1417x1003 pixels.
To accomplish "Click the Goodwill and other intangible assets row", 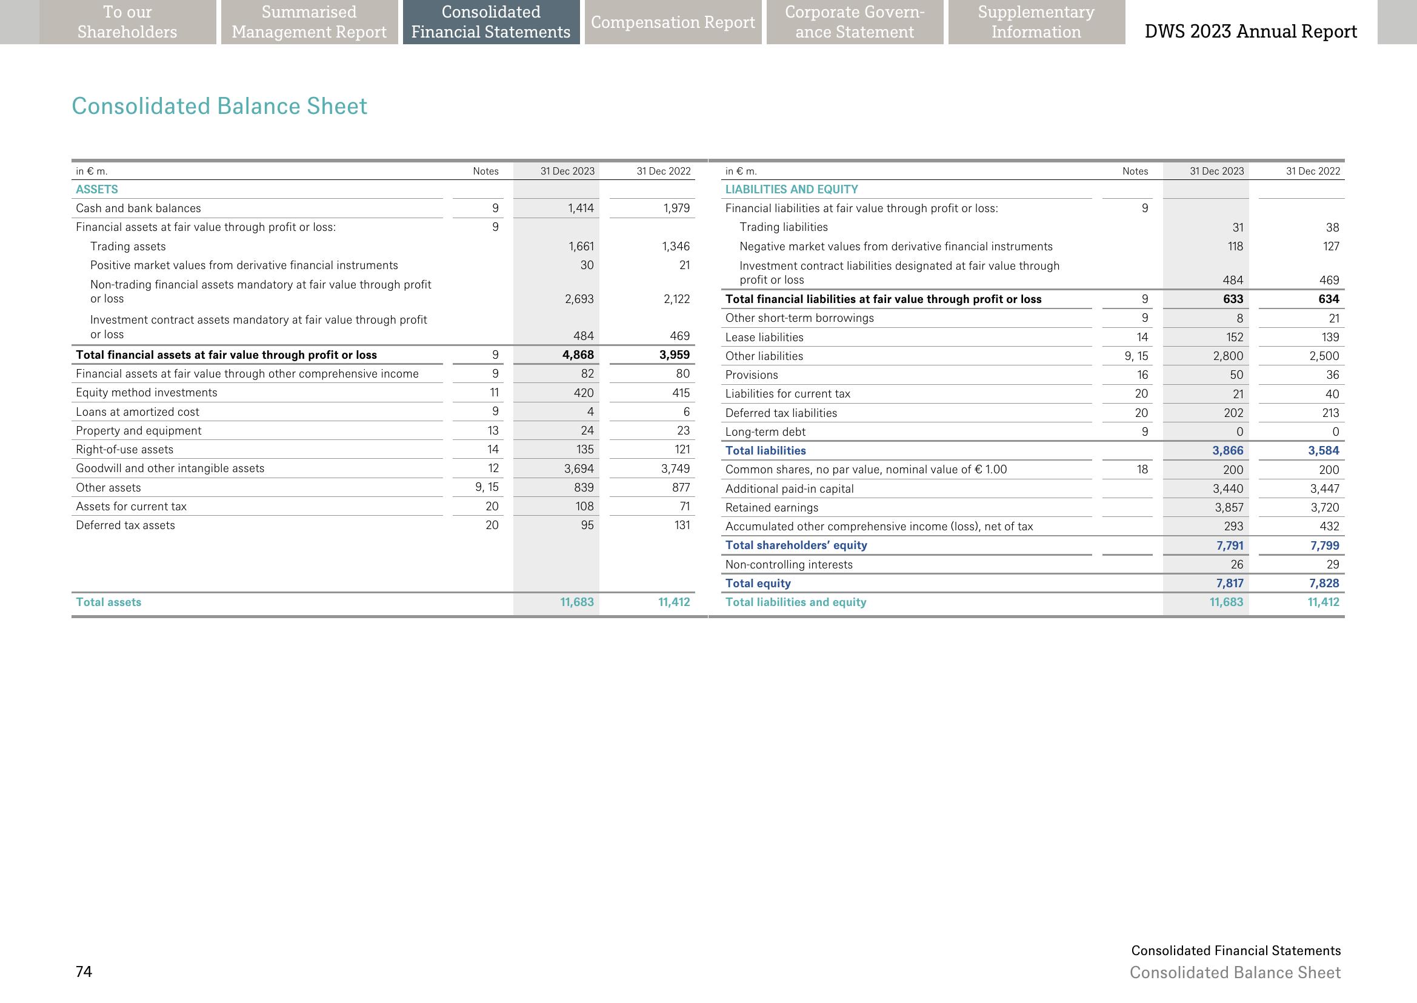I will coord(170,468).
